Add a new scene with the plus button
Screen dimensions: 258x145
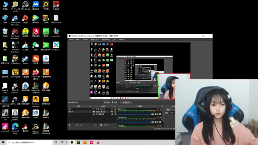[69, 125]
